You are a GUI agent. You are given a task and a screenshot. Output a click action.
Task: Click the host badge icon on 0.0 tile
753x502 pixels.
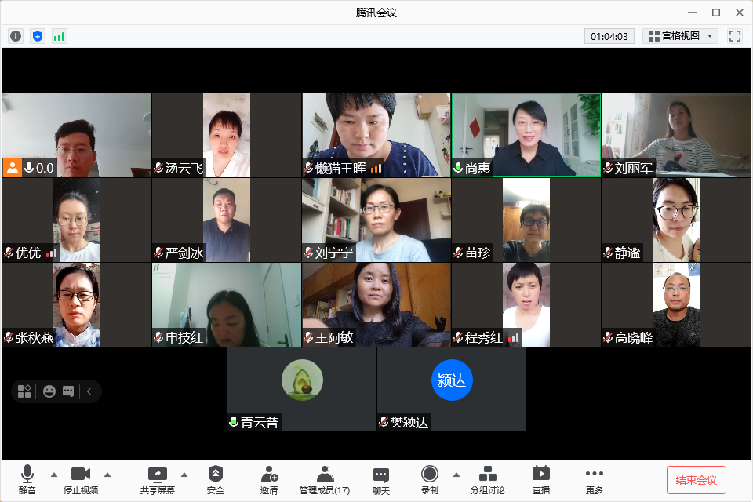click(x=12, y=168)
